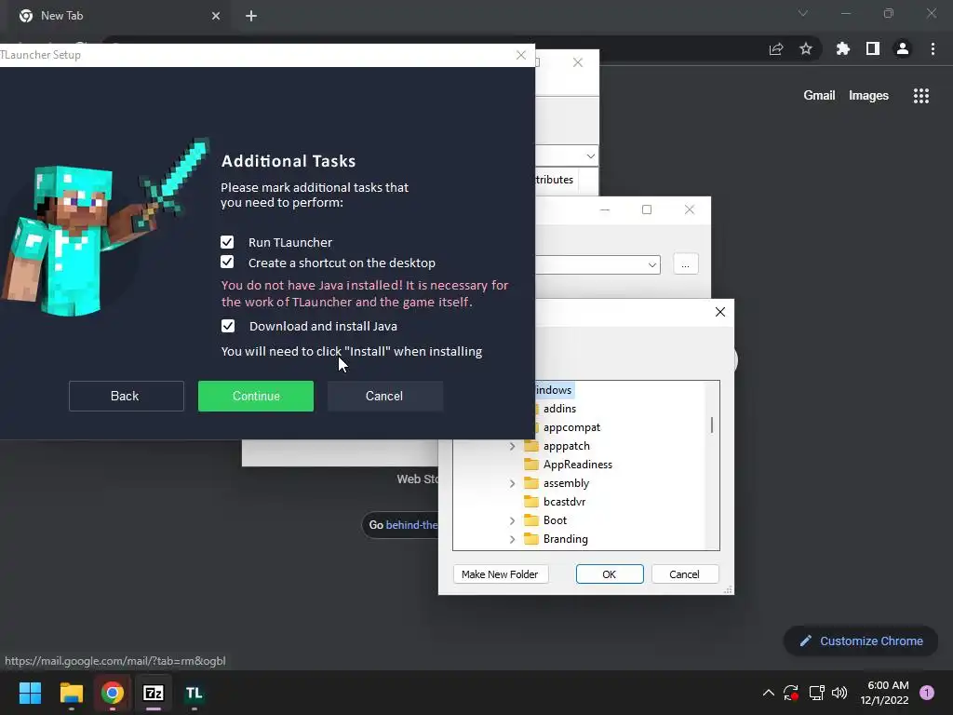Cancel the folder browser dialog
The image size is (953, 715).
point(684,573)
